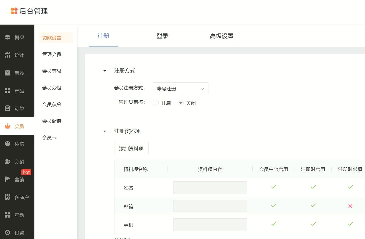The image size is (365, 239).
Task: Open the 设置 settings gear icon
Action: [x=8, y=233]
